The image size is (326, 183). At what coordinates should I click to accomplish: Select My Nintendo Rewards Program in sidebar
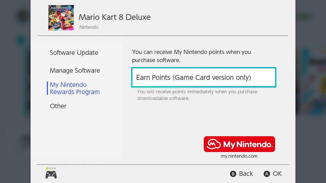tap(74, 88)
